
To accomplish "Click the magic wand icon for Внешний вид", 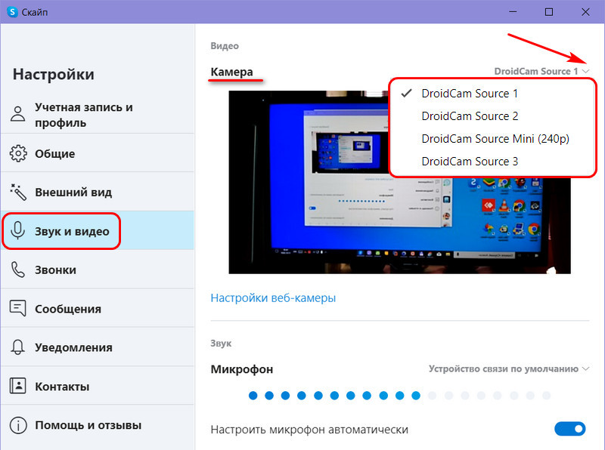I will [x=17, y=192].
